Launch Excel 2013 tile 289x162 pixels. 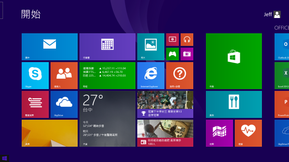(282, 76)
